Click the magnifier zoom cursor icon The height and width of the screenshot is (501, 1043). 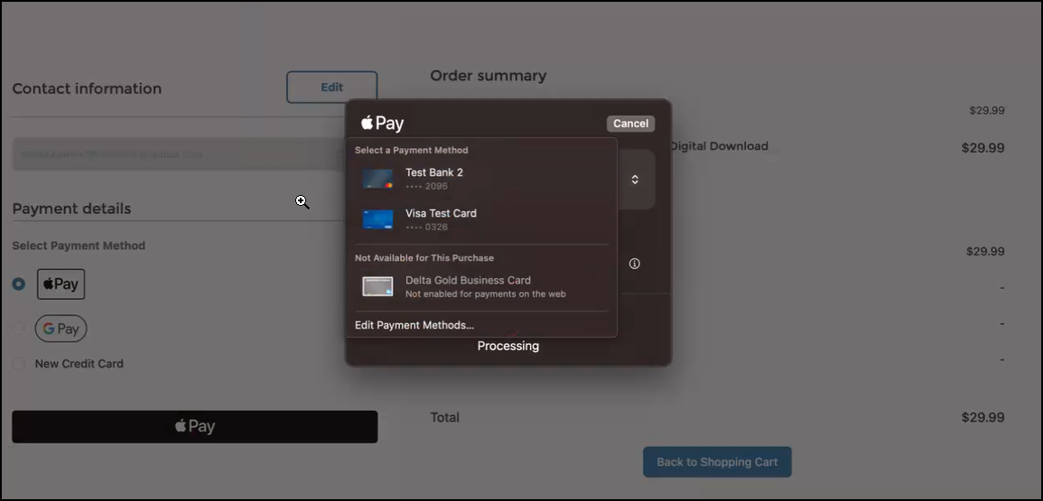(303, 202)
